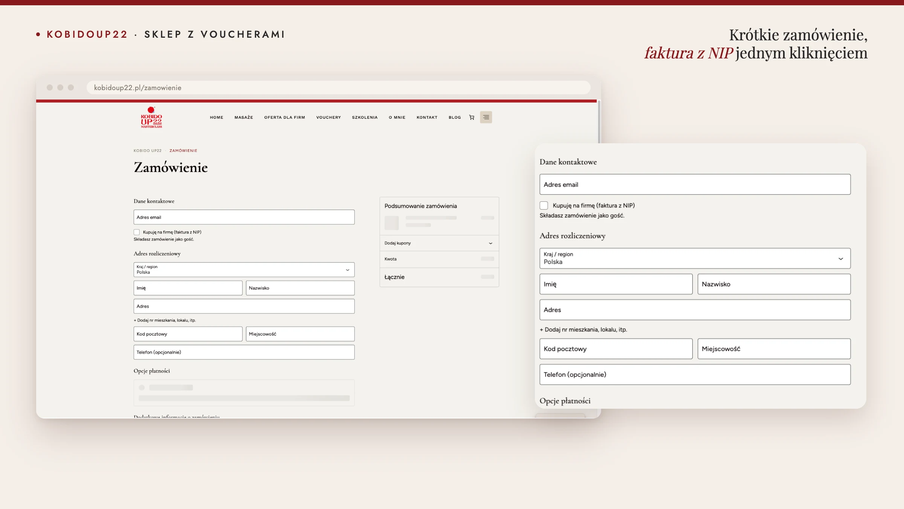Click the Kwota row label in the summary
Viewport: 904px width, 509px height.
tap(391, 259)
